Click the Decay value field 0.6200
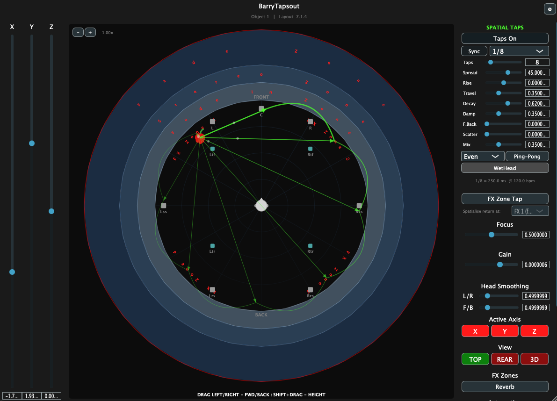 pyautogui.click(x=537, y=103)
